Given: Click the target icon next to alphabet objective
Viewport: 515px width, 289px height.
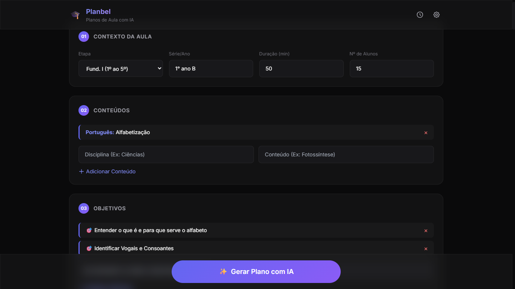Looking at the screenshot, I should 89,230.
